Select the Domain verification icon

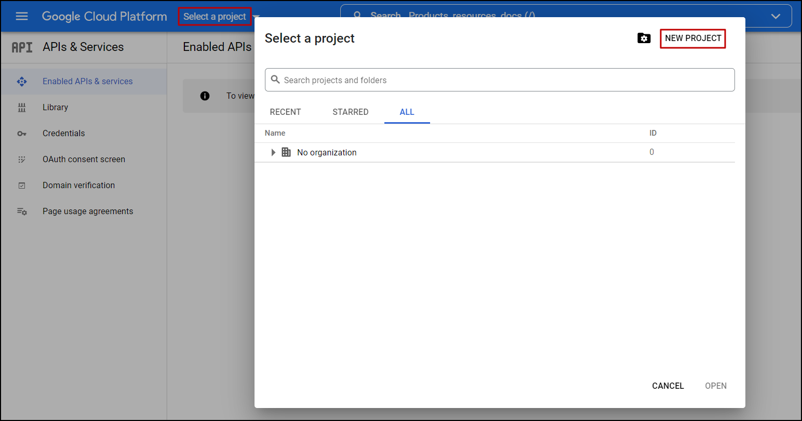[x=22, y=185]
